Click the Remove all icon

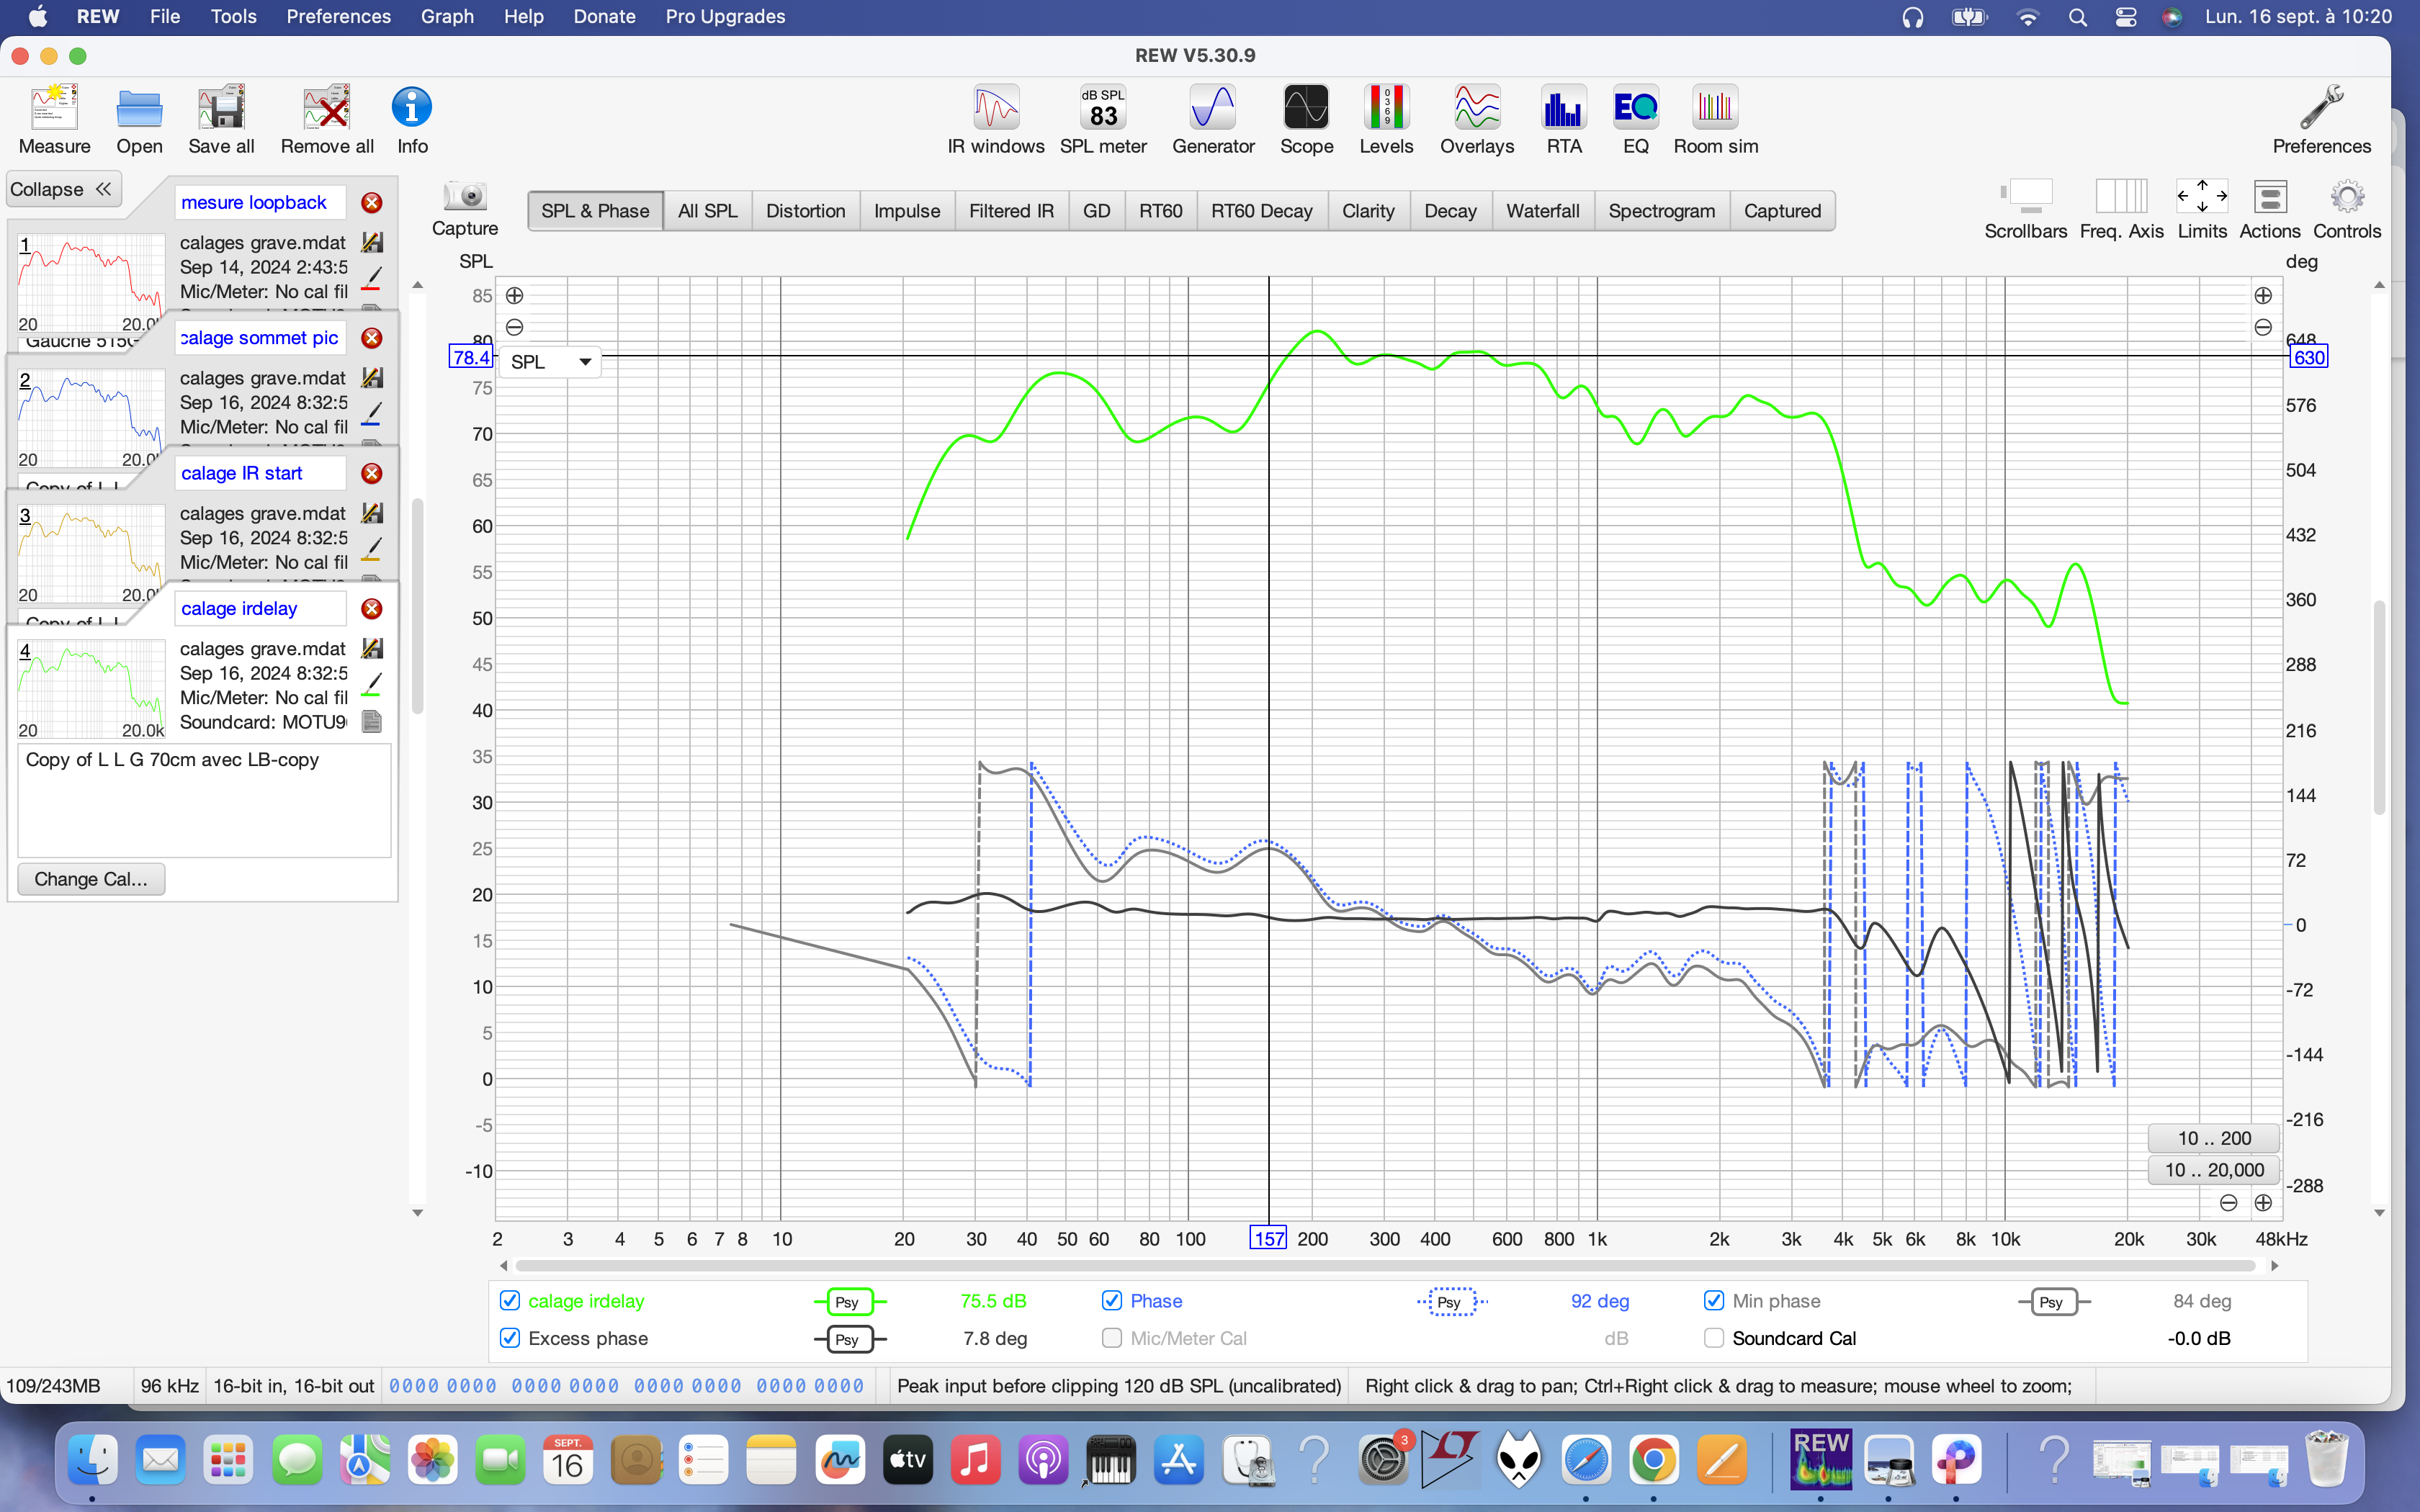327,120
